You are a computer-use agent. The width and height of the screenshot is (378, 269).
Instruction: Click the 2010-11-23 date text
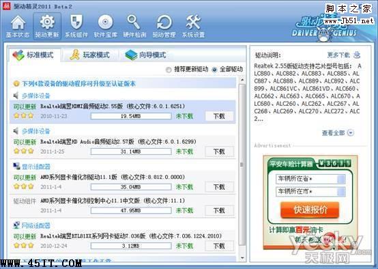[53, 116]
